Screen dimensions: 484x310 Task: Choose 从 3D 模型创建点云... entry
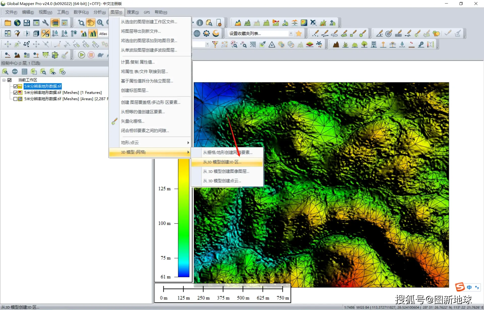(x=227, y=181)
